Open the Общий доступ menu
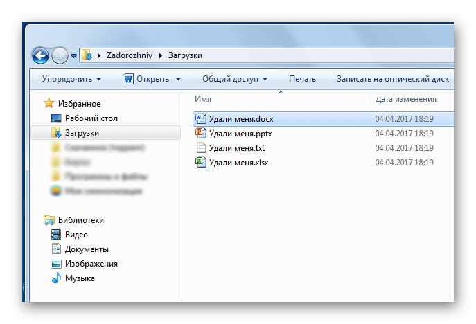The image size is (476, 324). click(x=235, y=79)
